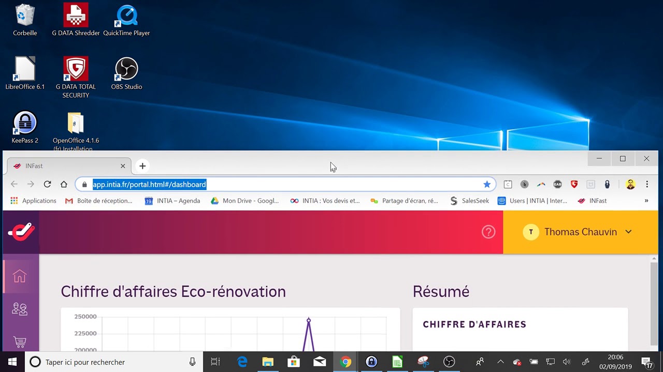Open the greyed-out cat extension icon
The image size is (663, 372).
(x=590, y=184)
